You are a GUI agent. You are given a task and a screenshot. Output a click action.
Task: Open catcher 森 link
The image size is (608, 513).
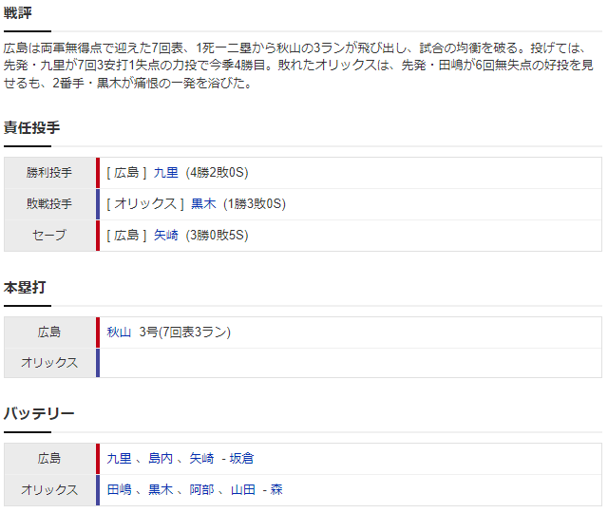tap(276, 490)
